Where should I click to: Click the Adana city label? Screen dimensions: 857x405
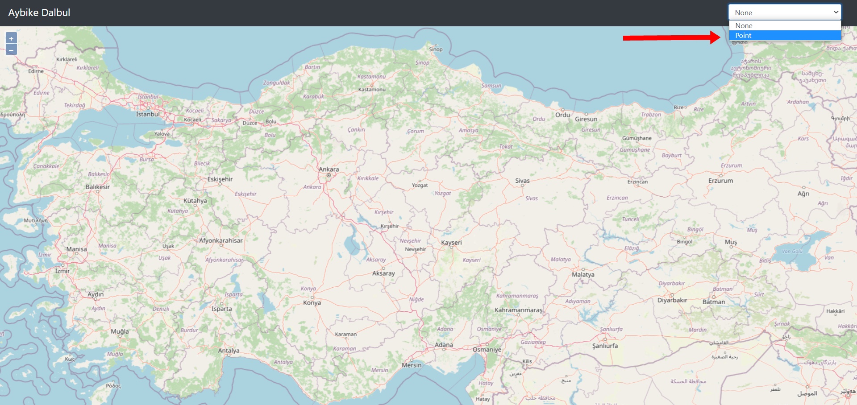pos(444,345)
